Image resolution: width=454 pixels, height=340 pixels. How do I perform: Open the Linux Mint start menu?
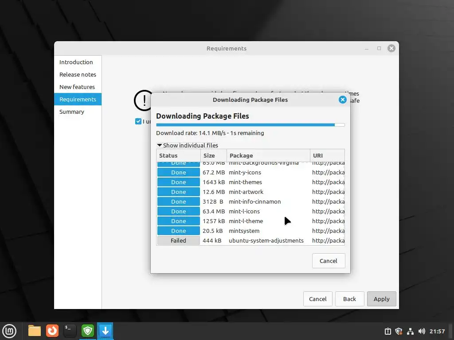pos(9,331)
